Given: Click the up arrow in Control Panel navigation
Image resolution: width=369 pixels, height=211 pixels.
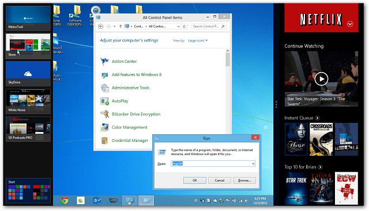Looking at the screenshot, I should pos(121,27).
